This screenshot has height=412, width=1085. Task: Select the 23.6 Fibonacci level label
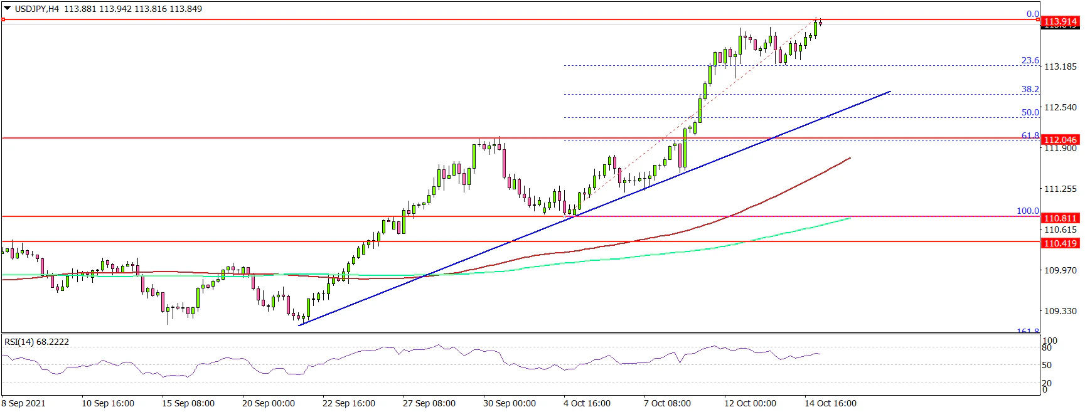pos(1030,61)
